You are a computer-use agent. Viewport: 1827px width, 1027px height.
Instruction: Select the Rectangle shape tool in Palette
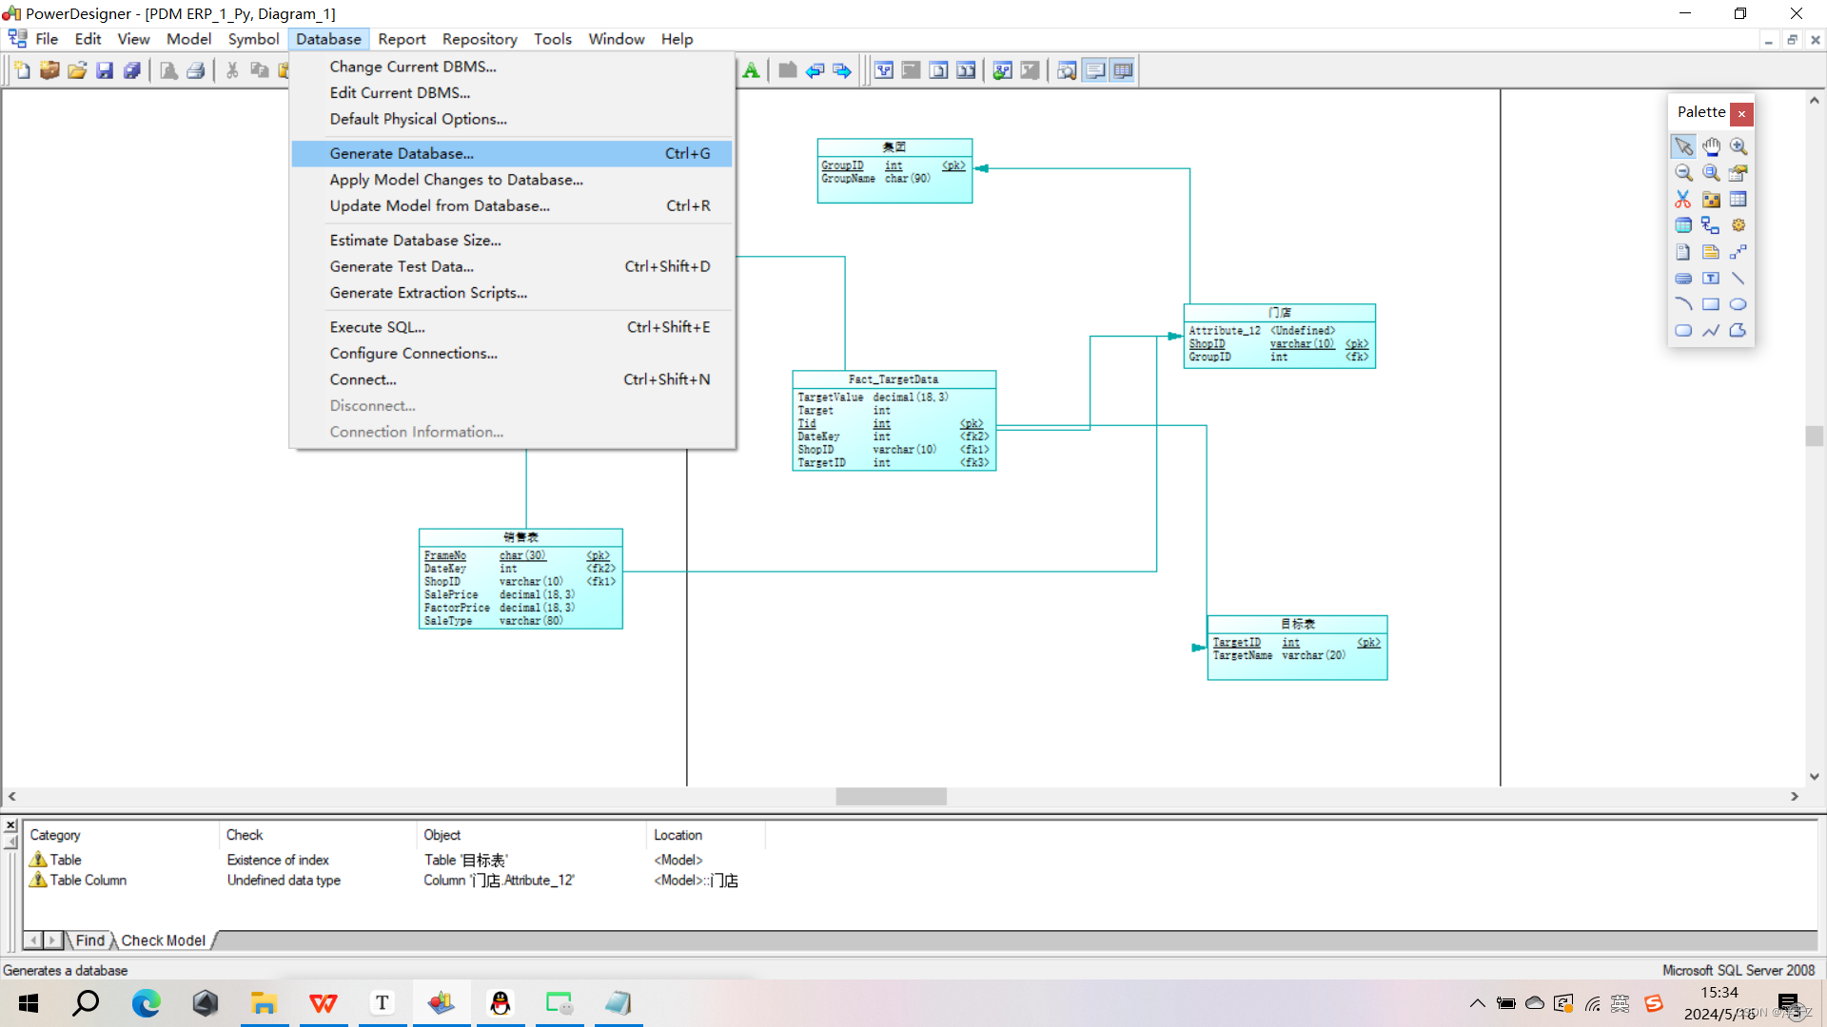1711,304
